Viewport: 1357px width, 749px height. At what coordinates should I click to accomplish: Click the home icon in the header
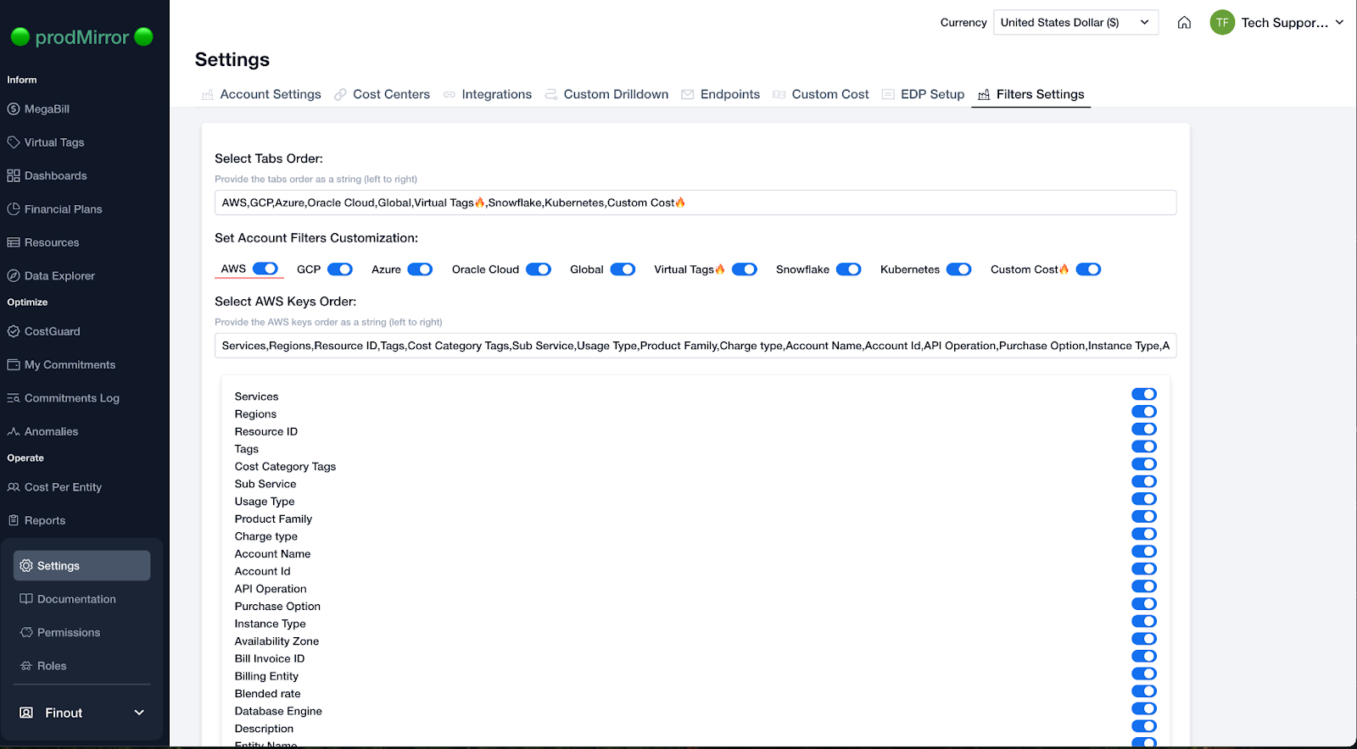1184,23
